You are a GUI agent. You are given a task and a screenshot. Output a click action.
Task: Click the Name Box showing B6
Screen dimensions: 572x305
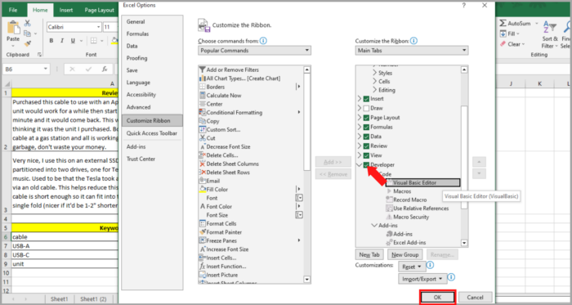point(26,69)
